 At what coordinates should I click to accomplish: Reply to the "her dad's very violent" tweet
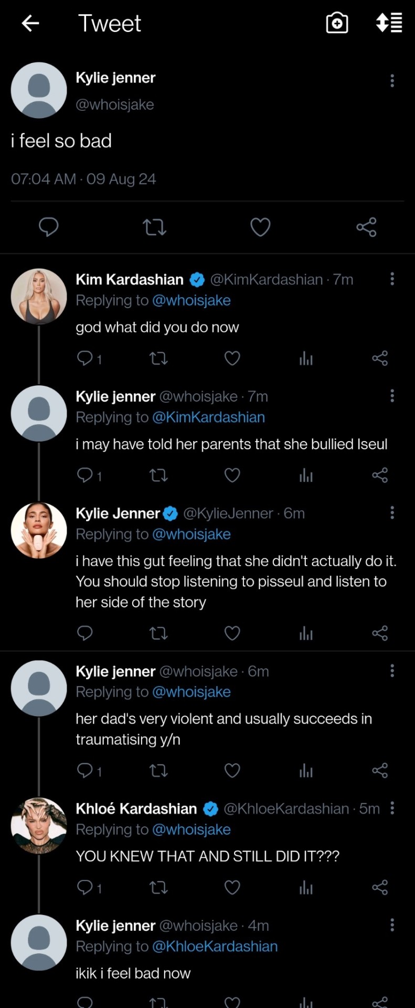coord(85,771)
